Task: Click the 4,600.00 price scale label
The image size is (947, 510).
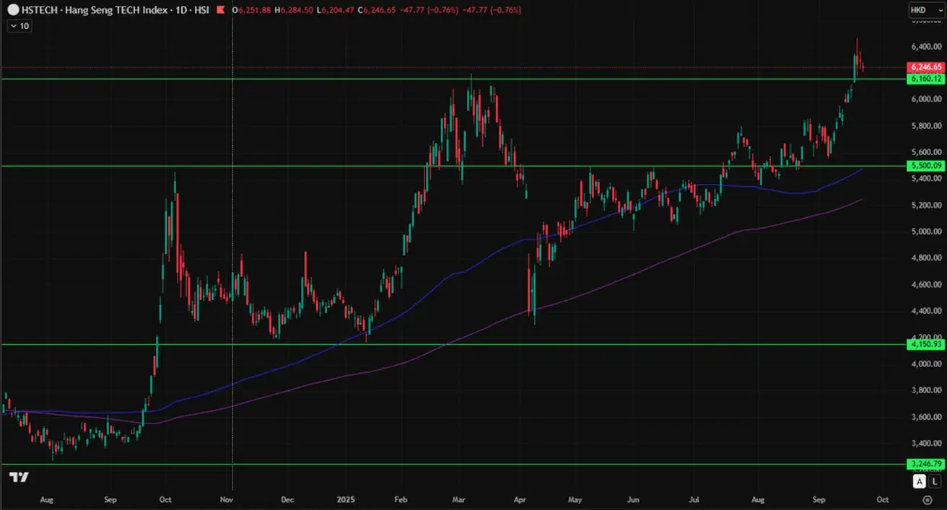Action: (x=925, y=285)
